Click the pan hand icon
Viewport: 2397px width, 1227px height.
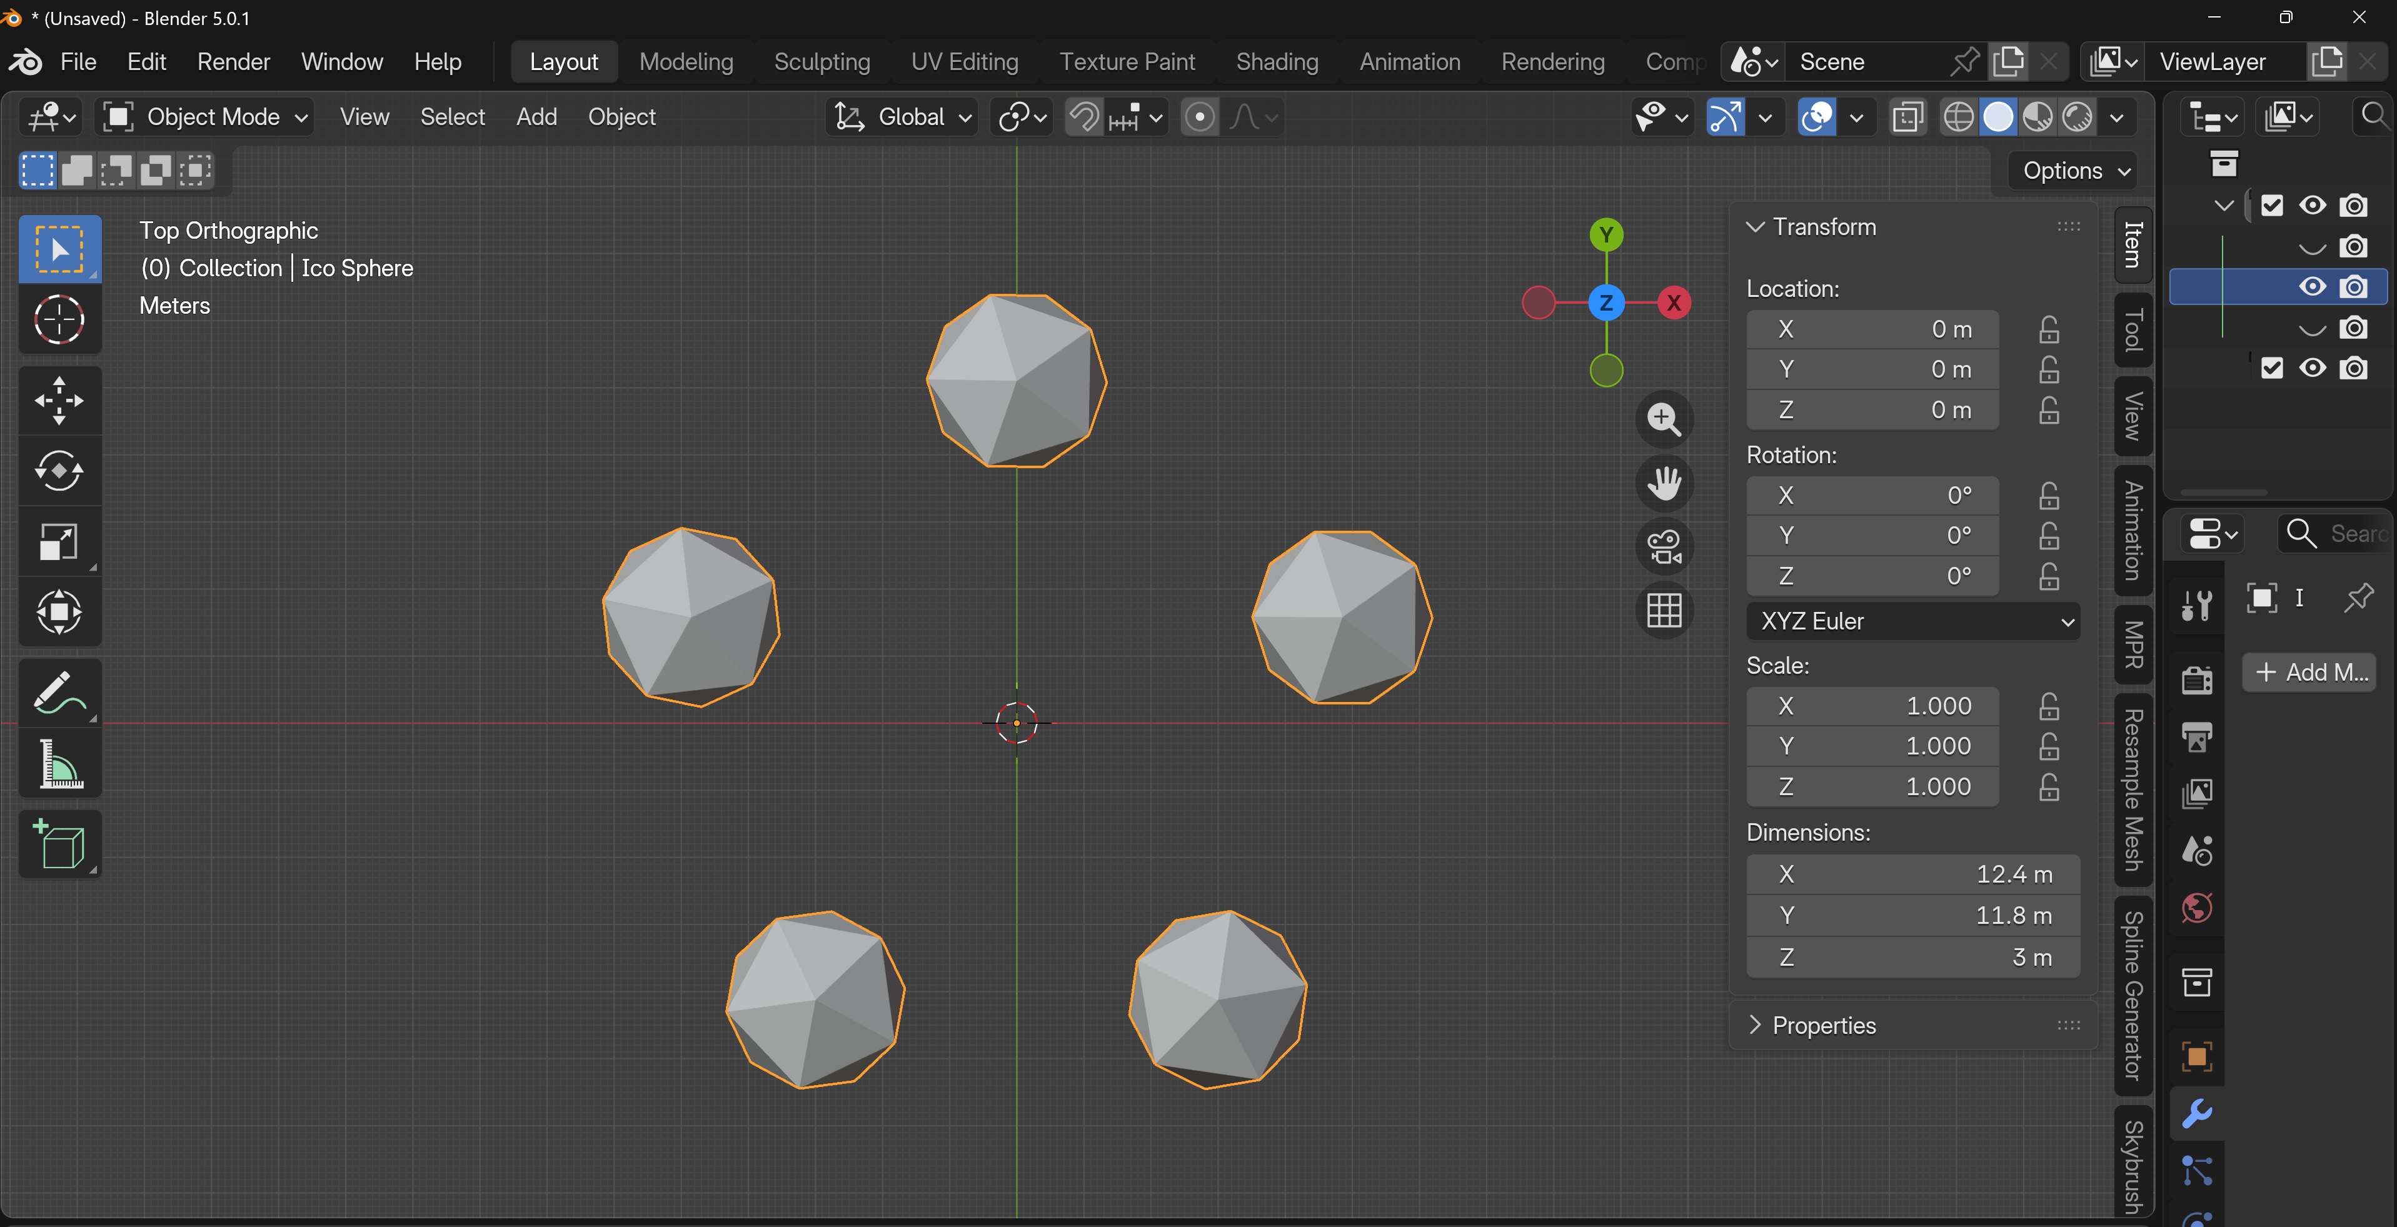pos(1664,484)
